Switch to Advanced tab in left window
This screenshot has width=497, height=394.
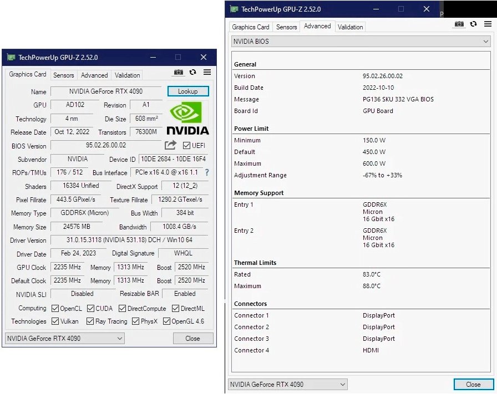click(94, 75)
